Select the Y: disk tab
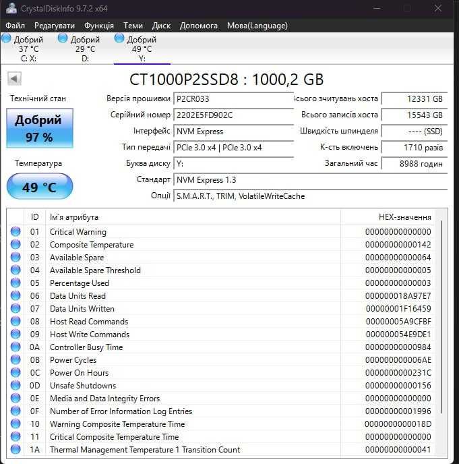Image resolution: width=459 pixels, height=464 pixels. pyautogui.click(x=142, y=49)
